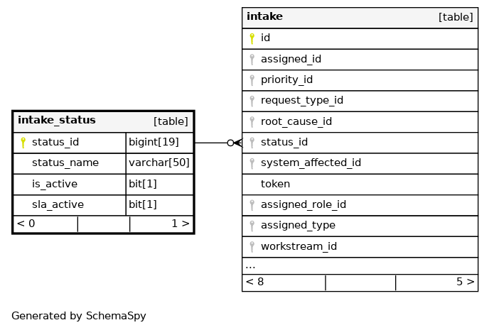Select the status_name column row
This screenshot has width=489, height=330.
(65, 163)
